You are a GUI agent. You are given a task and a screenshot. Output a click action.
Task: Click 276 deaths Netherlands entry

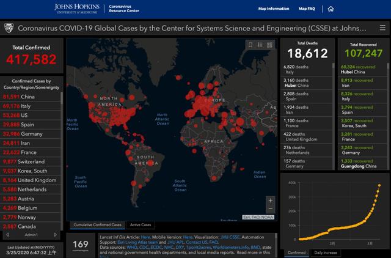[x=307, y=150]
